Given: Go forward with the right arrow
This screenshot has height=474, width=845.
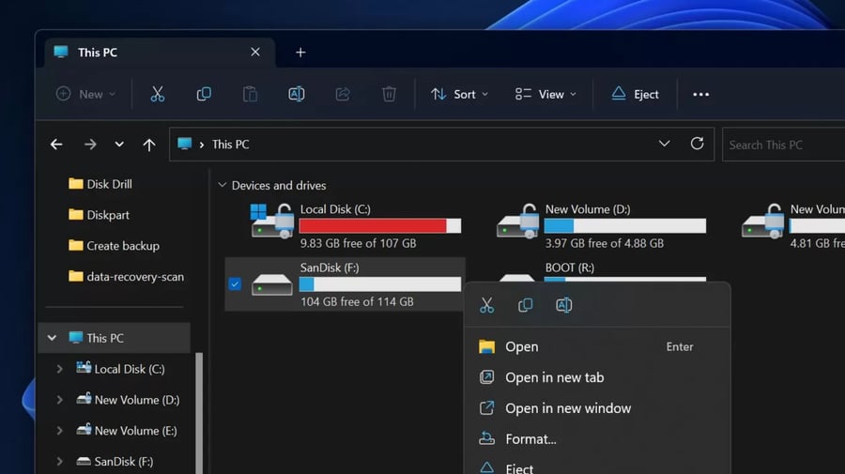Looking at the screenshot, I should pos(90,145).
